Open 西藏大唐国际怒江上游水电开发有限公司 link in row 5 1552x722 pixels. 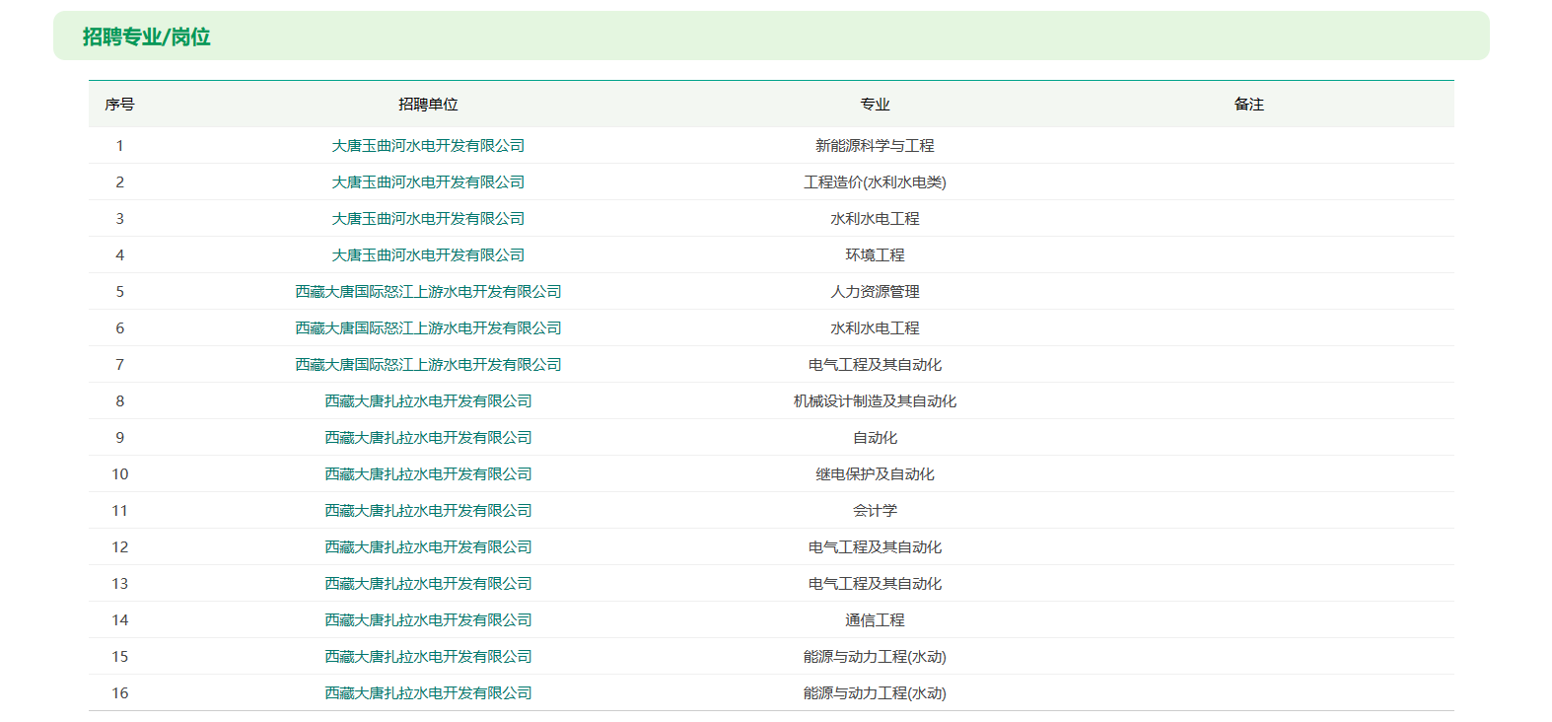(x=428, y=292)
